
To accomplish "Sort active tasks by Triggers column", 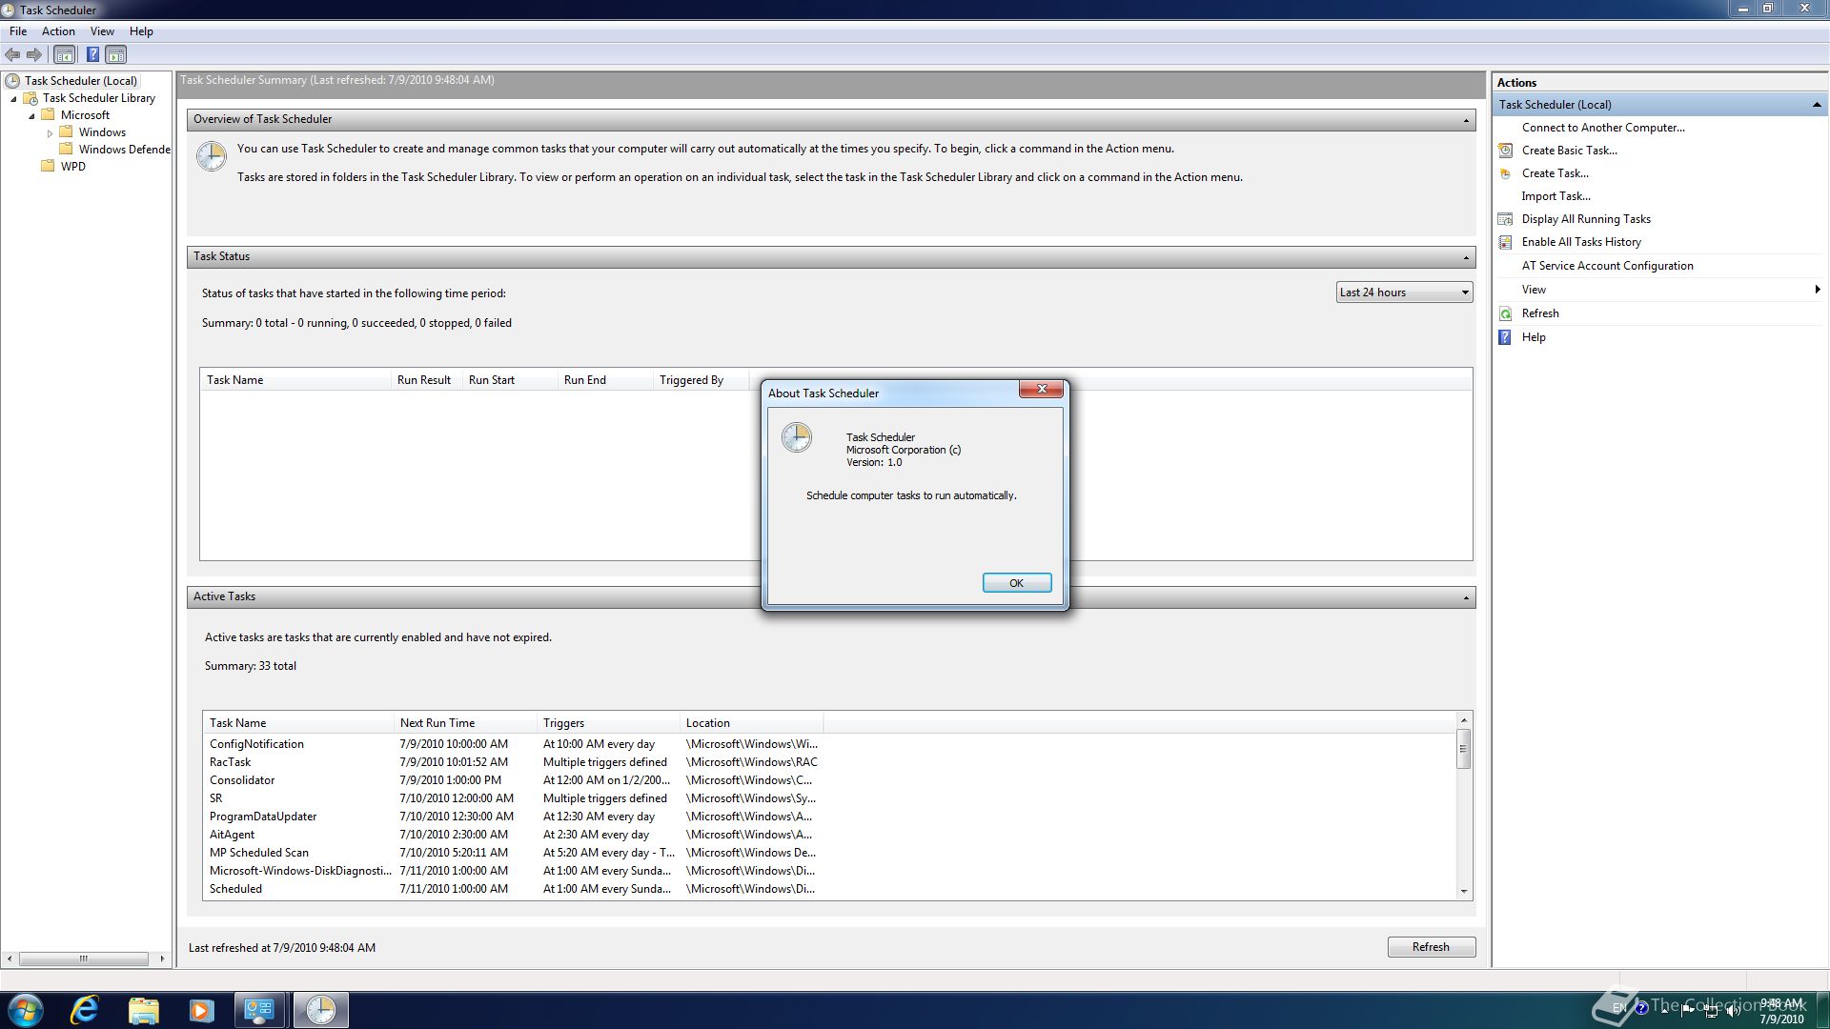I will click(x=608, y=723).
